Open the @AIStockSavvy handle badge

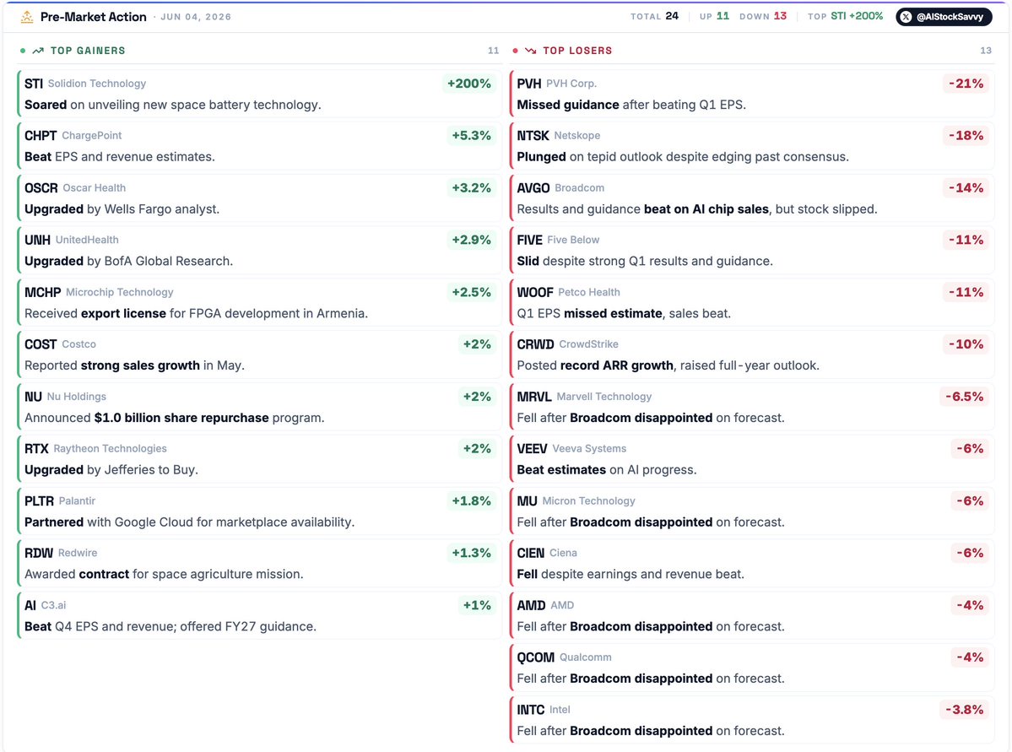[x=944, y=17]
